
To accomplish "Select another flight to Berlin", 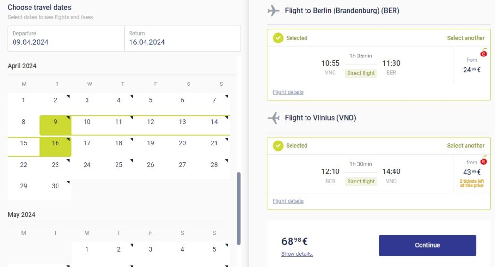I will pos(466,38).
